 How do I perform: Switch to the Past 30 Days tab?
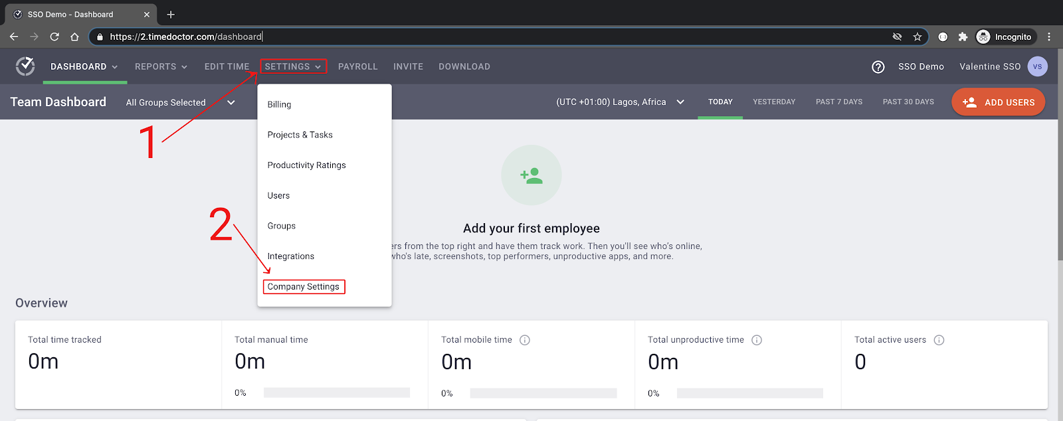[908, 102]
